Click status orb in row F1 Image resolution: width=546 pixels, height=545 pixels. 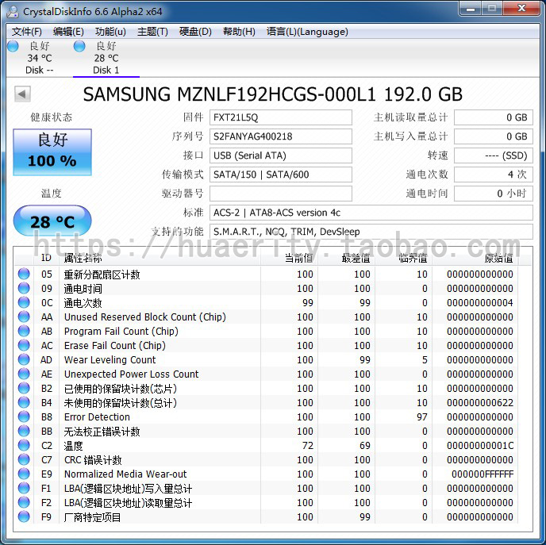[24, 488]
